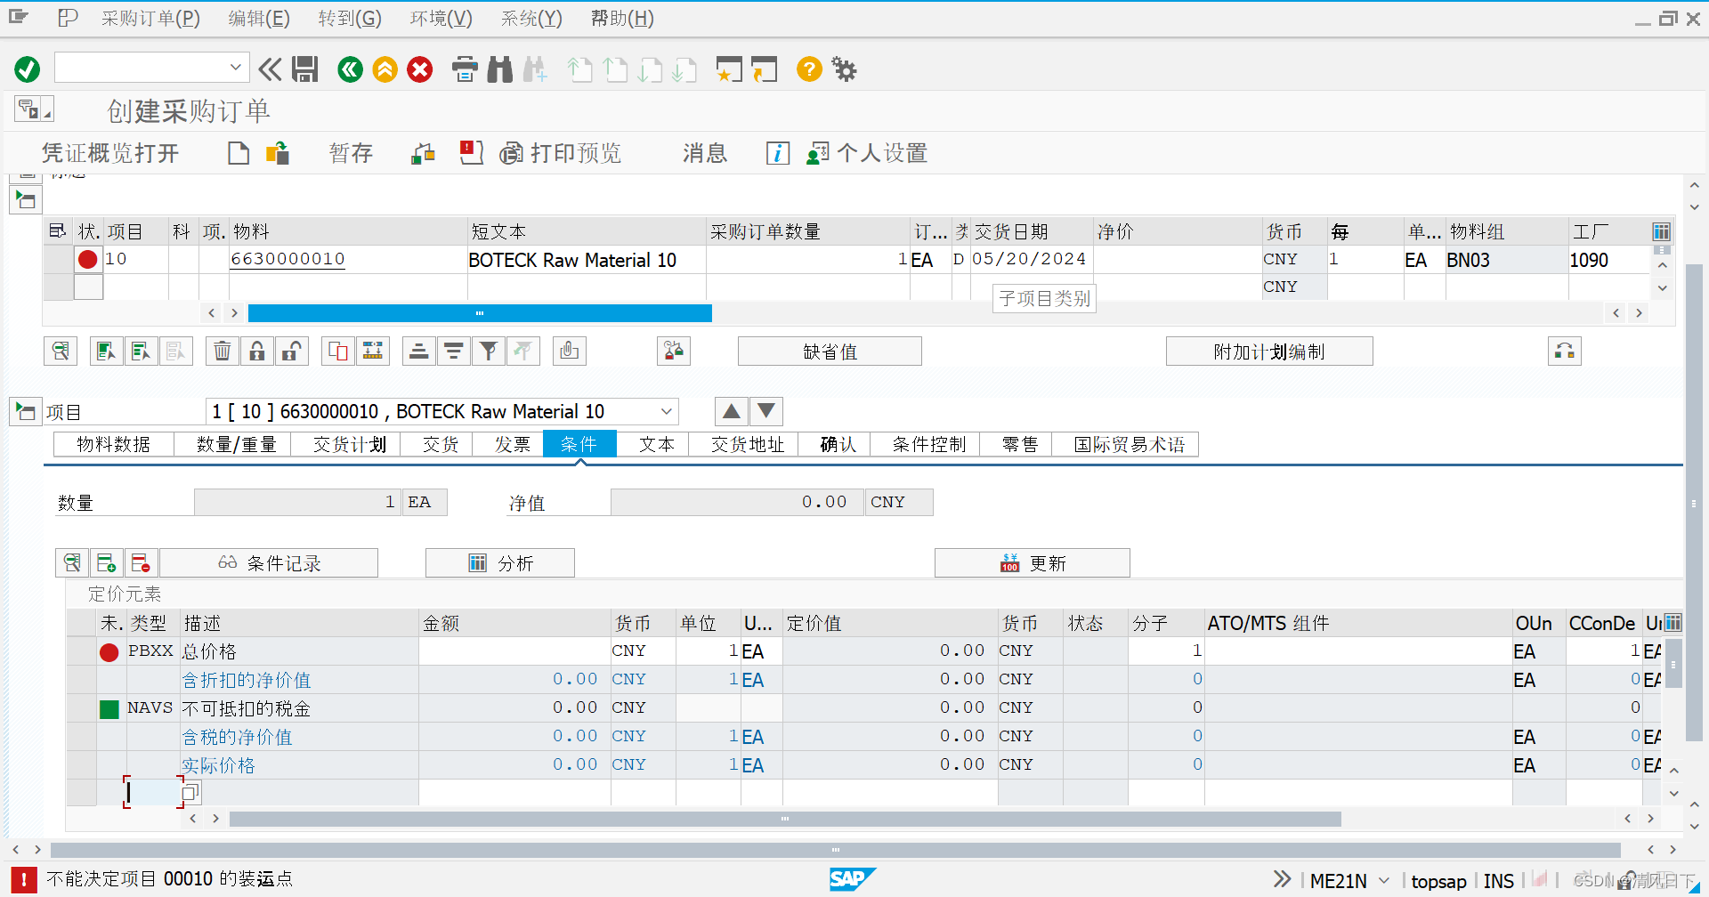This screenshot has width=1709, height=897.
Task: Select the filter icon above the item table
Action: (x=489, y=351)
